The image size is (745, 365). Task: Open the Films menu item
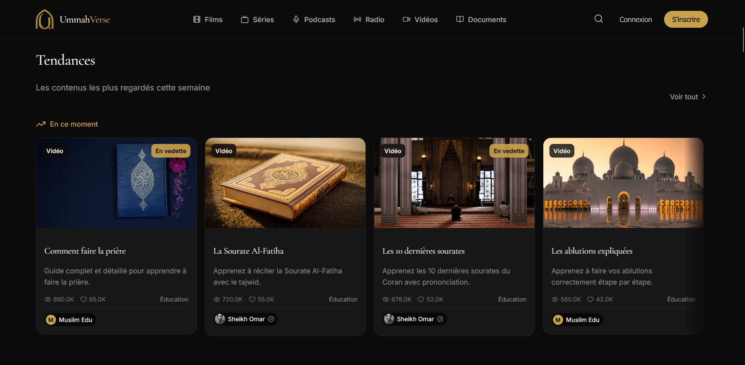208,20
